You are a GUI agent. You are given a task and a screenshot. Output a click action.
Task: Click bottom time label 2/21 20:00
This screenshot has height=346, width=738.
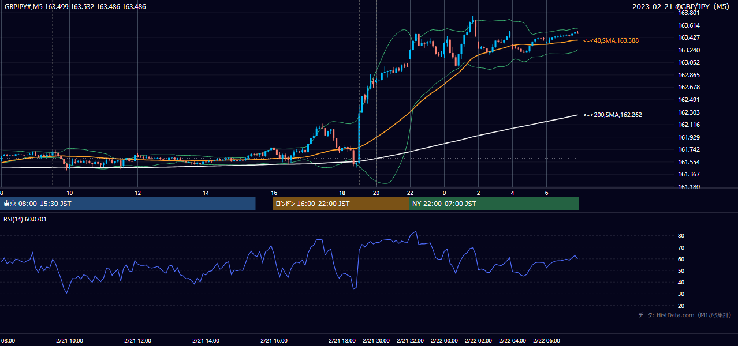coord(376,340)
